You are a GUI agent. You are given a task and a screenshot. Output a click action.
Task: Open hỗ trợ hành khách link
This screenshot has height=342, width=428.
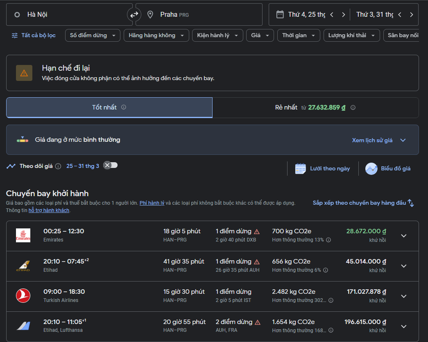(x=49, y=210)
